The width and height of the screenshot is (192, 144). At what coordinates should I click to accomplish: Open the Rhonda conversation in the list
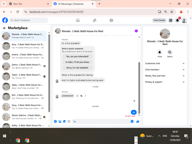24,36
